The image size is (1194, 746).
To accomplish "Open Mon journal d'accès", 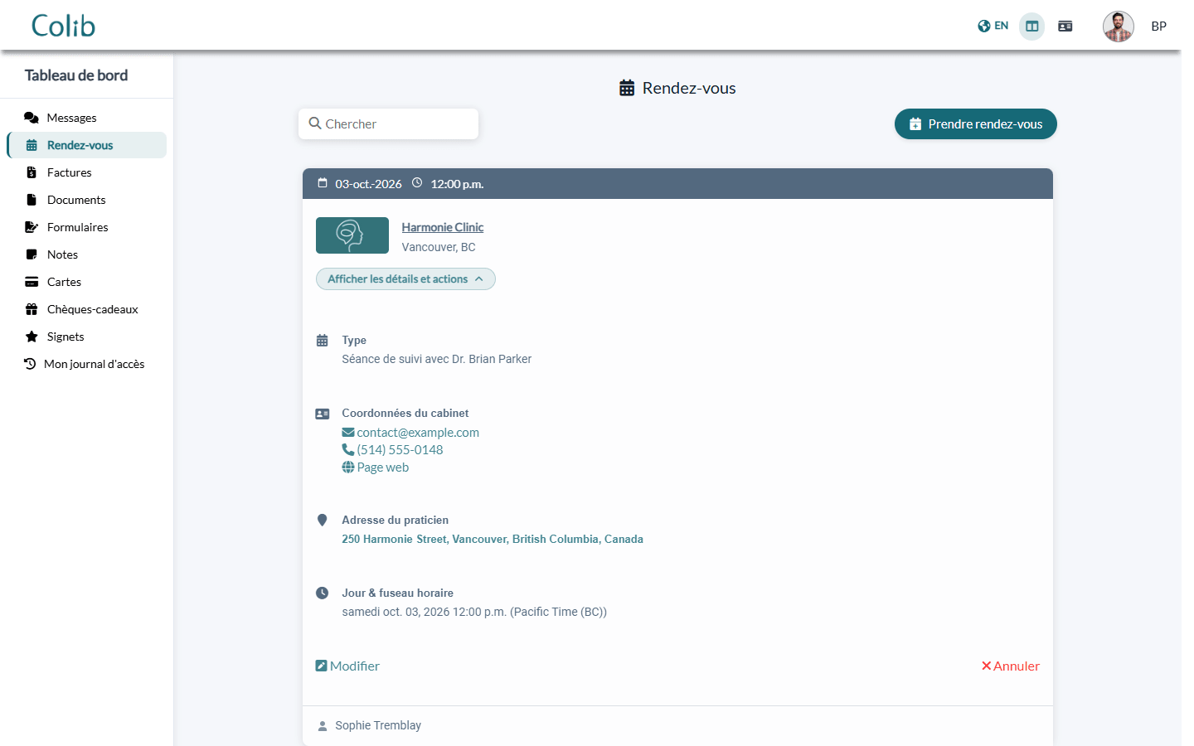I will pyautogui.click(x=87, y=364).
